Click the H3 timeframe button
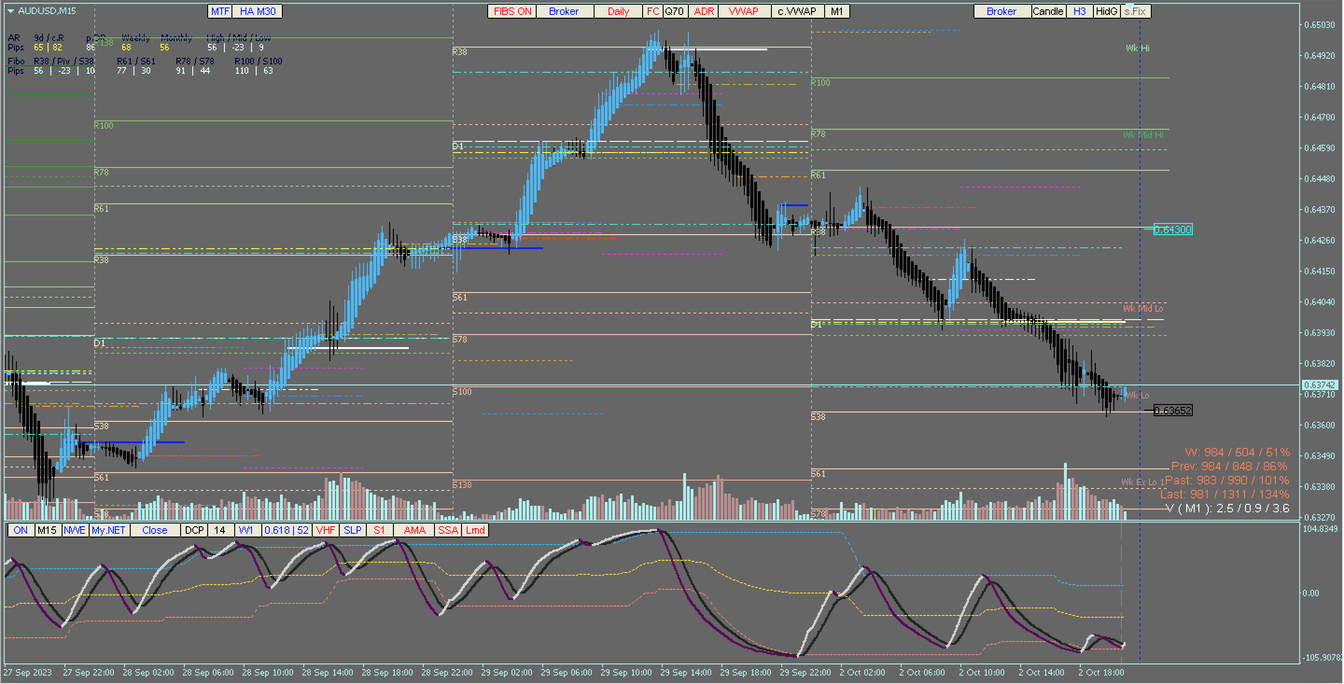Screen dimensions: 1344x684 coord(1079,12)
